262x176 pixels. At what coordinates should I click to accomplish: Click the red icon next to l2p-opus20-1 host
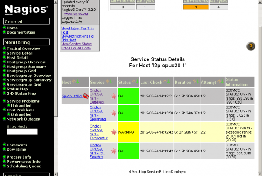(x=86, y=96)
